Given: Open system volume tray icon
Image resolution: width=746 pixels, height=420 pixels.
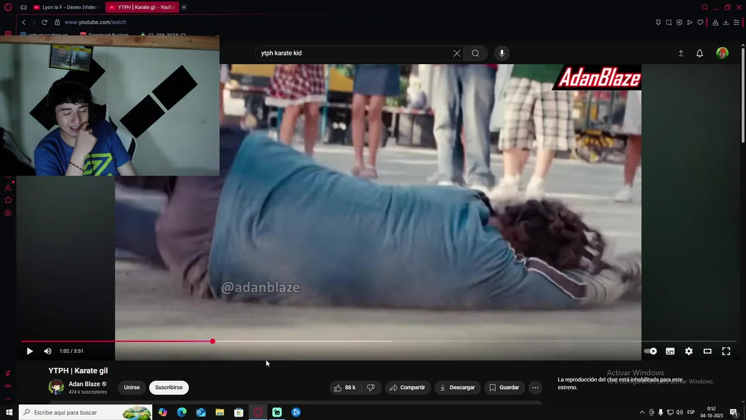Looking at the screenshot, I should [680, 412].
